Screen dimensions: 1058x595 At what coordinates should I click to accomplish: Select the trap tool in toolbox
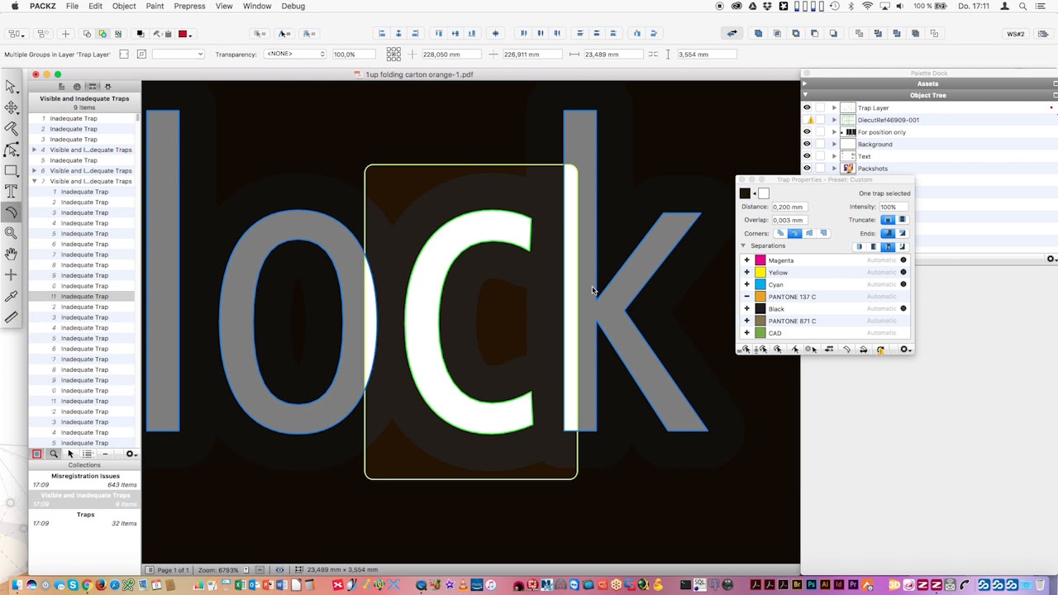[11, 212]
